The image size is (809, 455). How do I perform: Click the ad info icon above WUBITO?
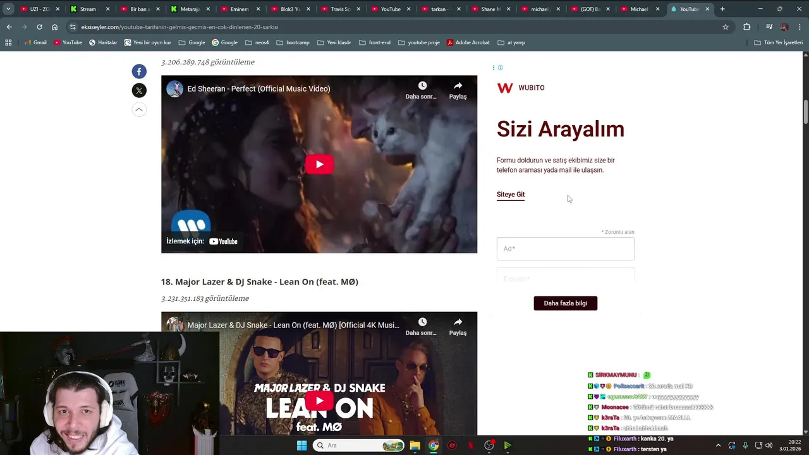pyautogui.click(x=500, y=68)
